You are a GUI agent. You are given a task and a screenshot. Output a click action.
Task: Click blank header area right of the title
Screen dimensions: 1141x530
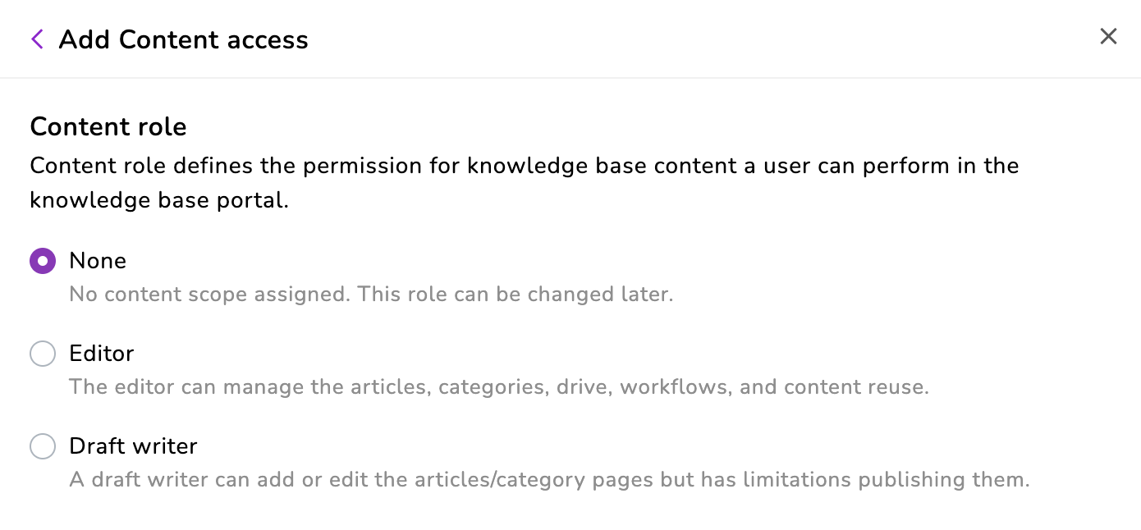(x=698, y=39)
